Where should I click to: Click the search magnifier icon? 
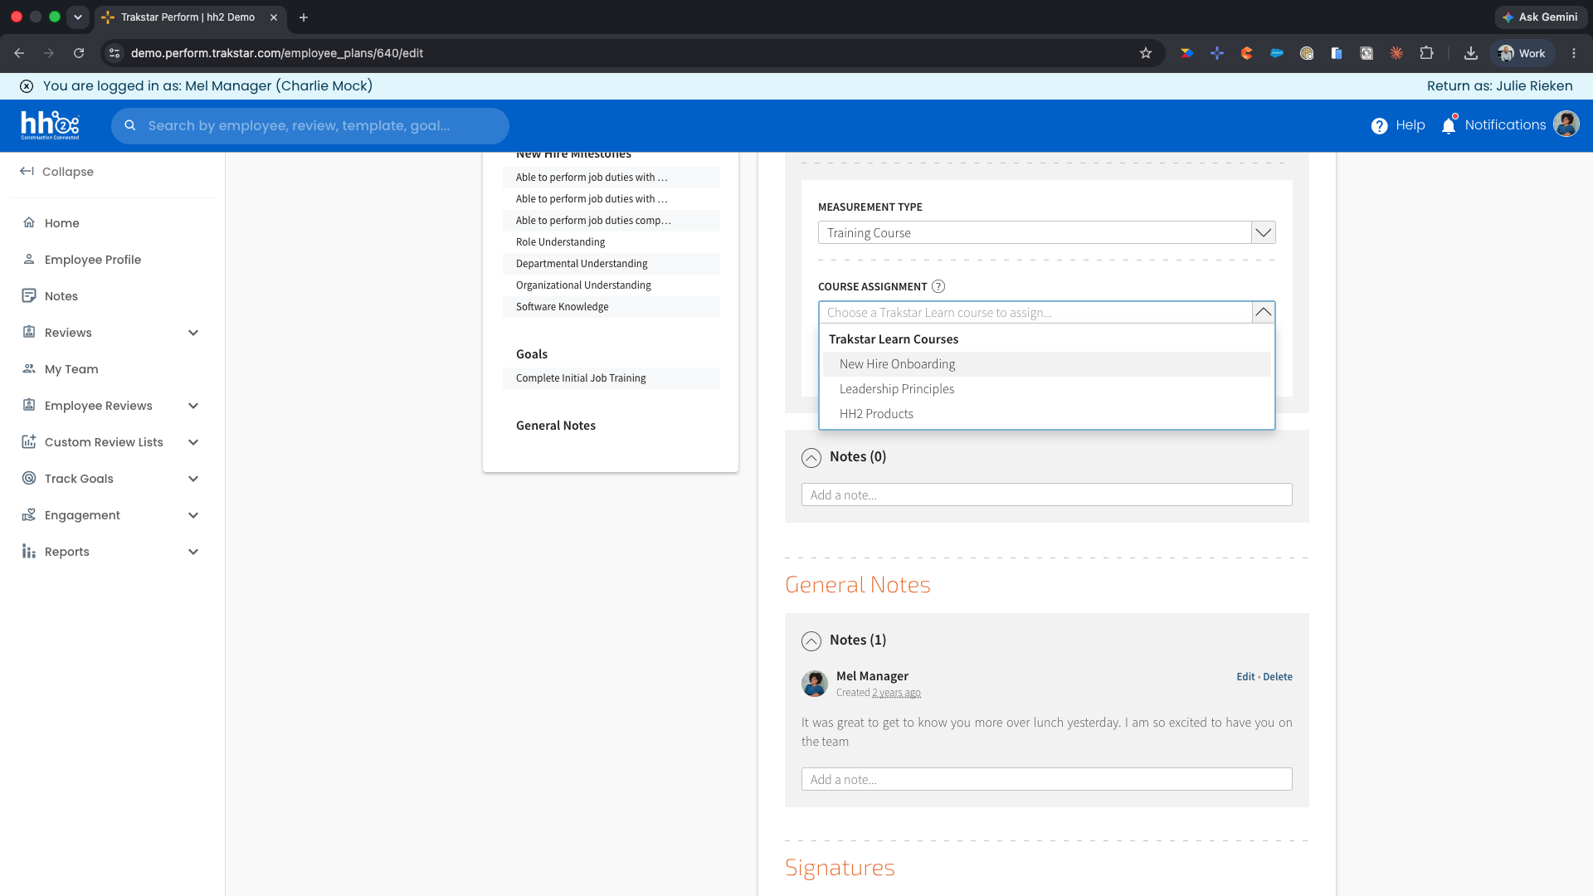point(130,125)
